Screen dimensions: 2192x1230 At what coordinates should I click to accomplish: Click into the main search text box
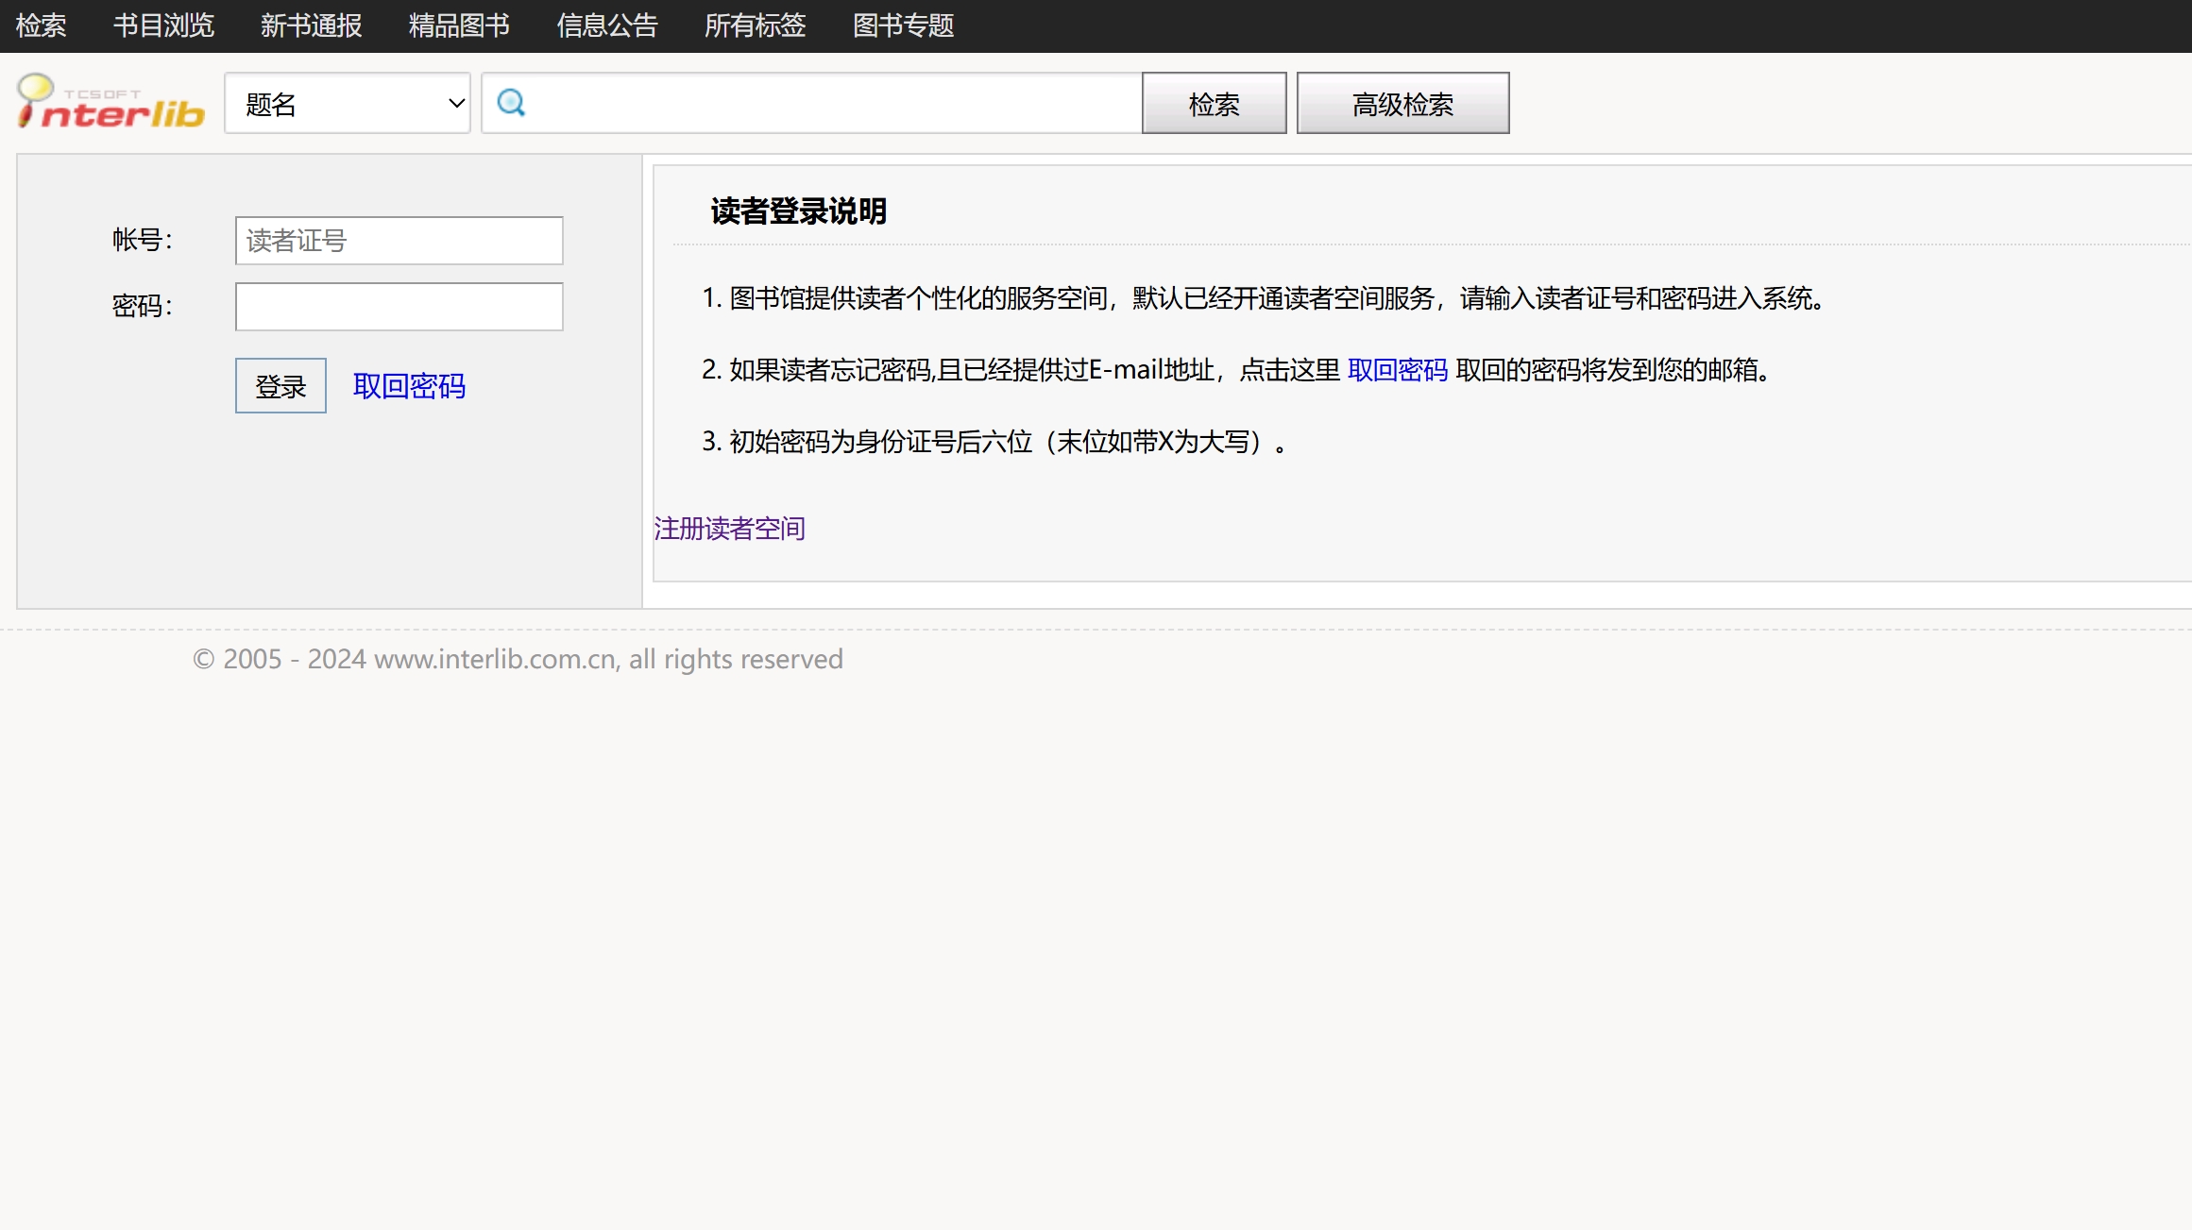tap(831, 103)
